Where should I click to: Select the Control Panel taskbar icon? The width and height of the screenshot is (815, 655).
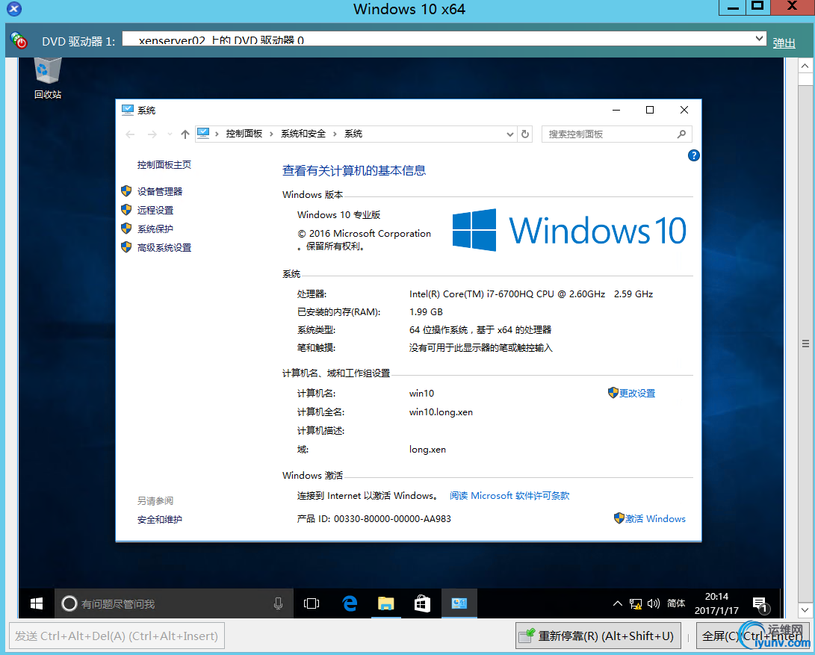(x=459, y=603)
